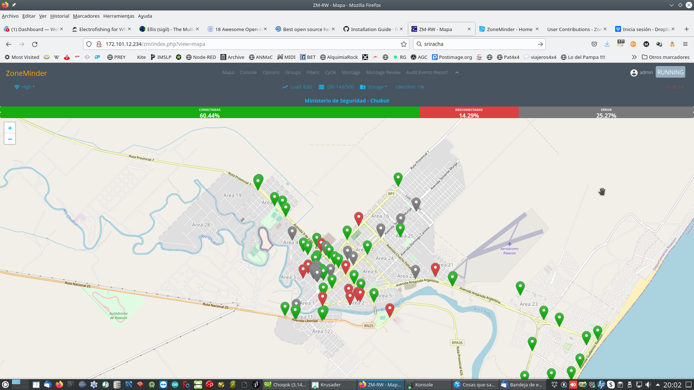Viewport: 694px width, 390px height.
Task: Click the green marker beside Area 5
Action: pos(374,295)
